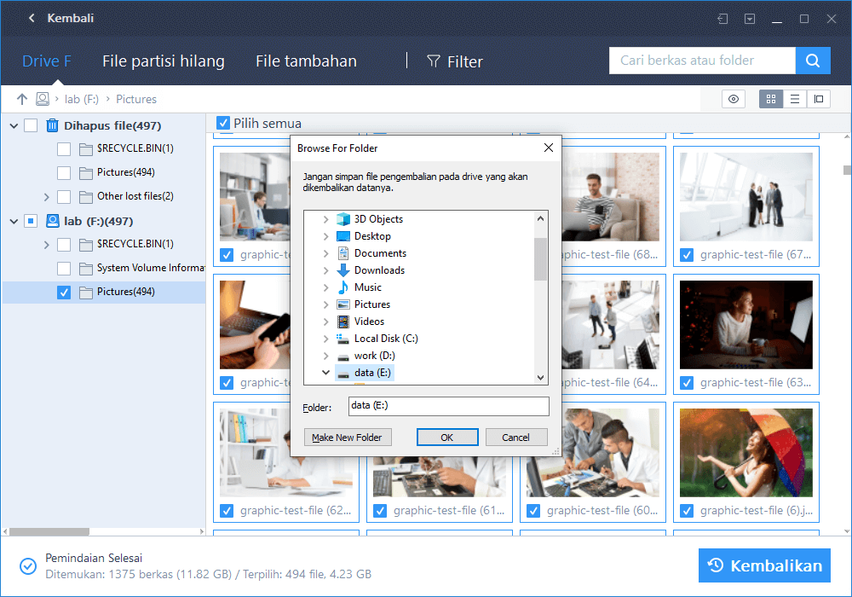
Task: Toggle the Pilih semua checkbox
Action: click(x=222, y=123)
